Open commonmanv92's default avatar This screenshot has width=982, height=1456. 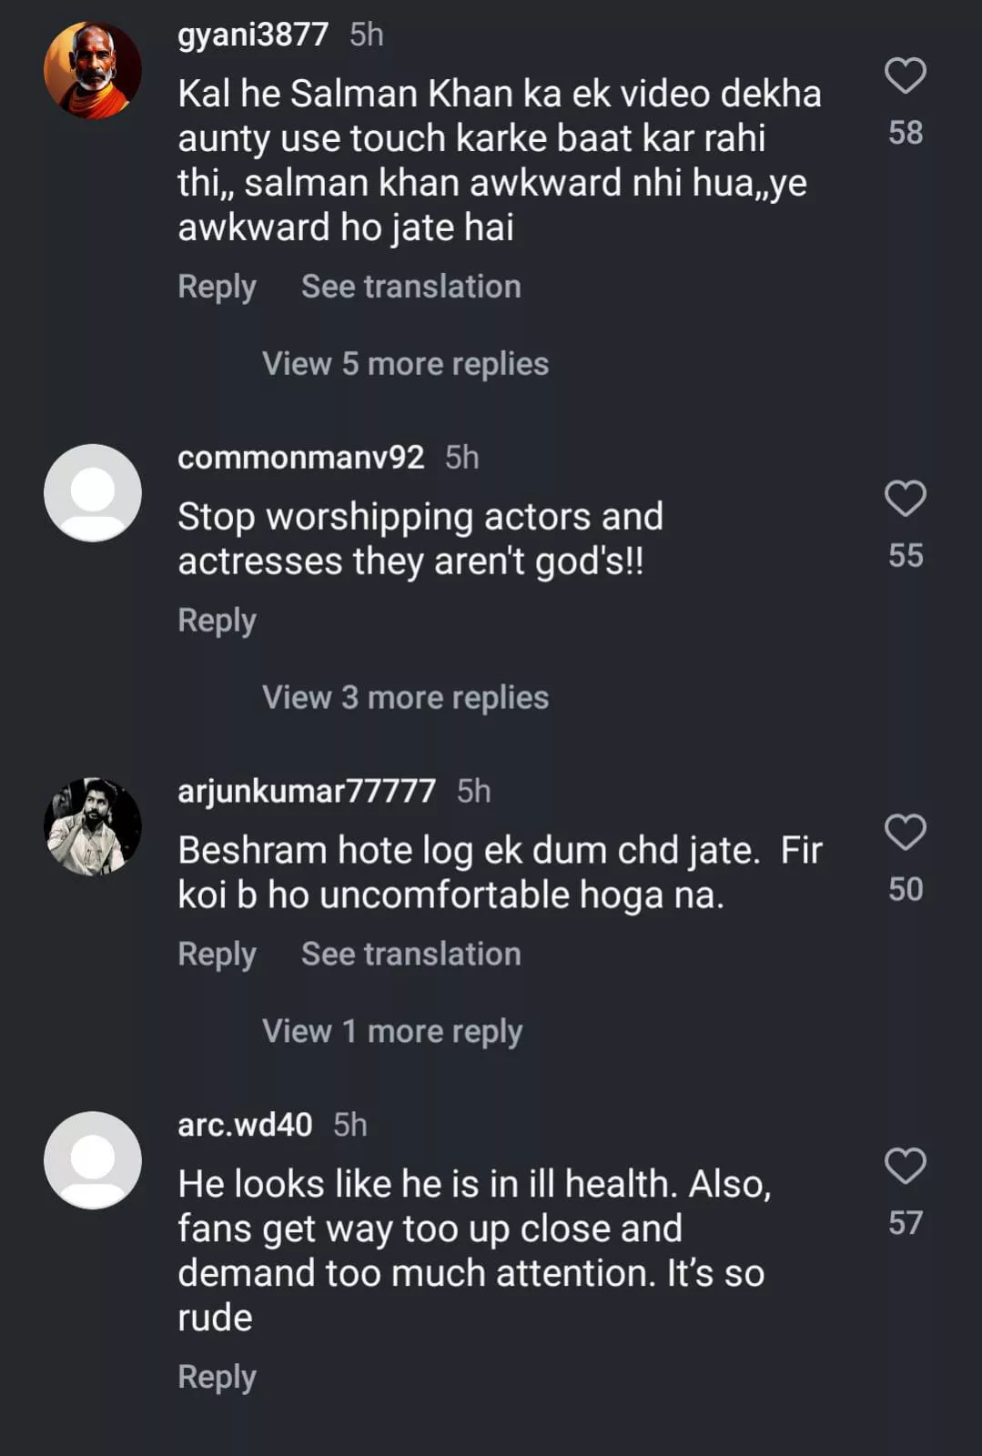tap(93, 493)
